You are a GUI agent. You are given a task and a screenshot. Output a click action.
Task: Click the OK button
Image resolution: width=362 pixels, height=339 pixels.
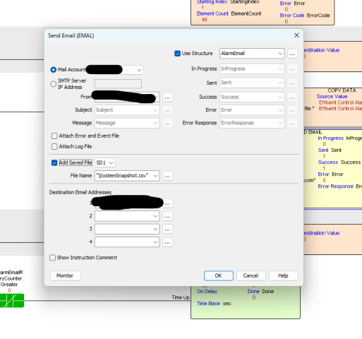(219, 275)
